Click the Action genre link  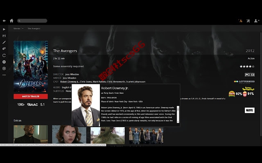251,58
